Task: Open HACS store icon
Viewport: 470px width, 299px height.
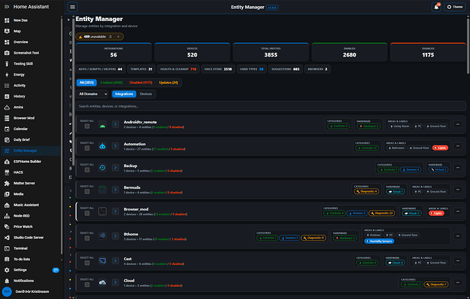Action: (x=7, y=172)
